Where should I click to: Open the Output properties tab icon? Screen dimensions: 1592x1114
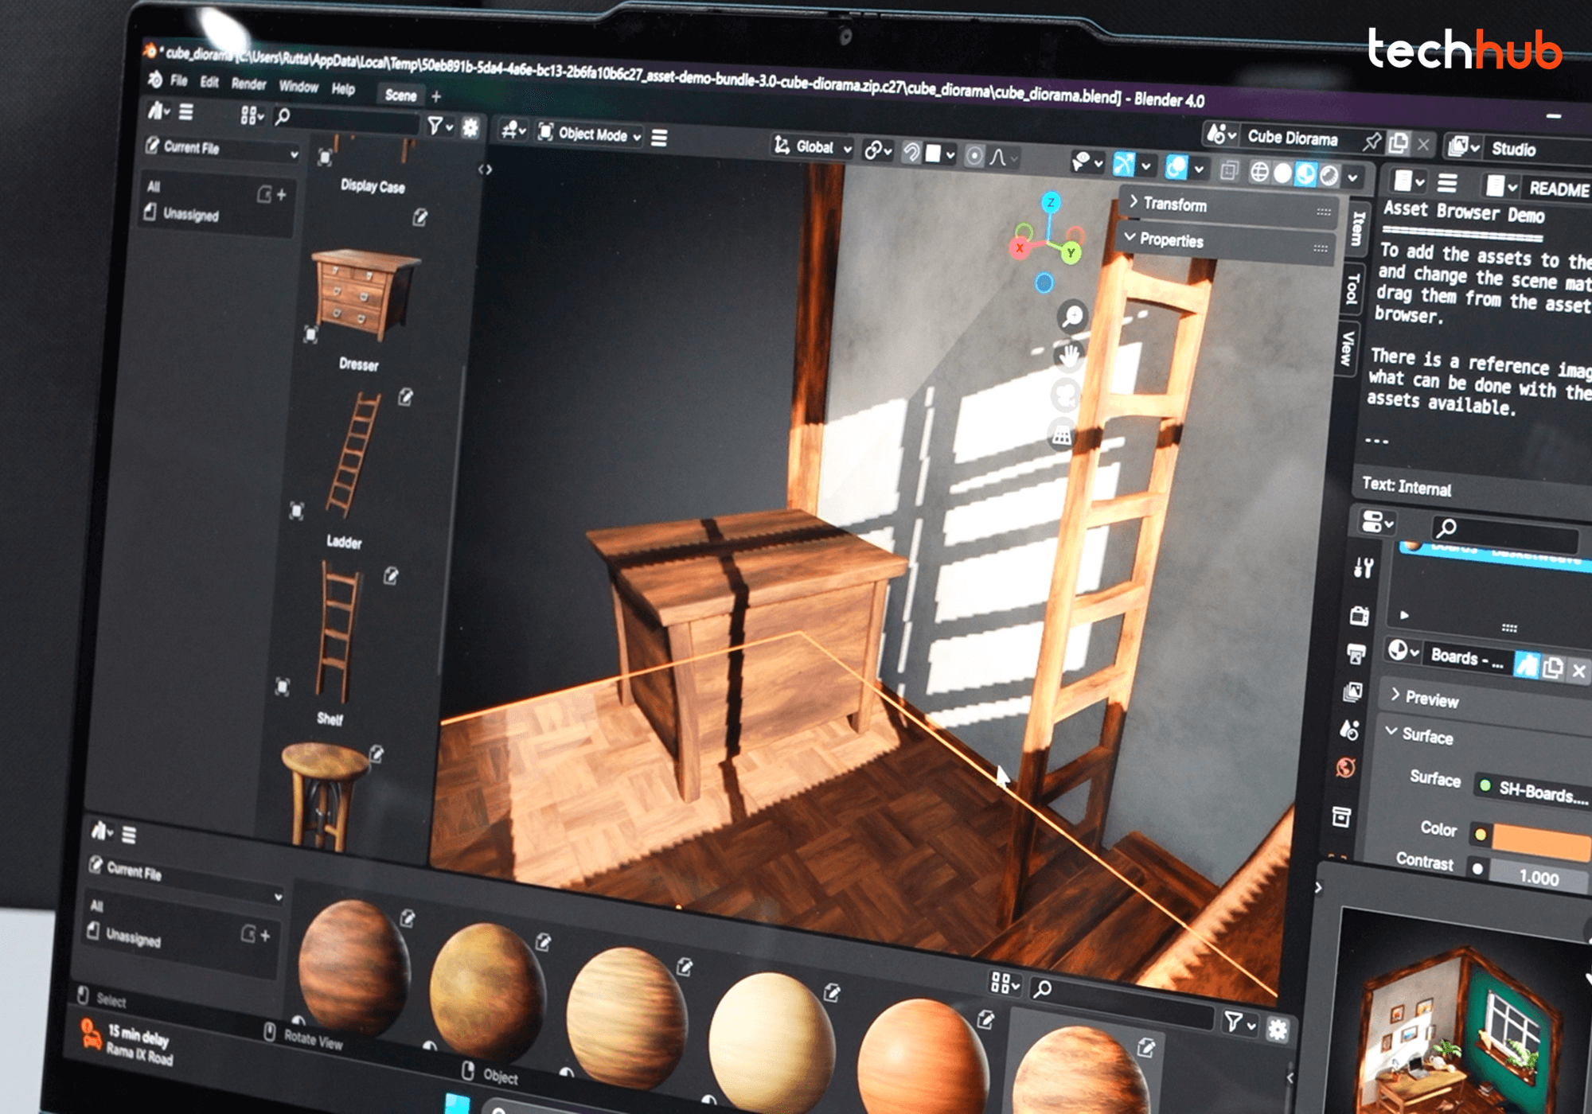pyautogui.click(x=1356, y=653)
